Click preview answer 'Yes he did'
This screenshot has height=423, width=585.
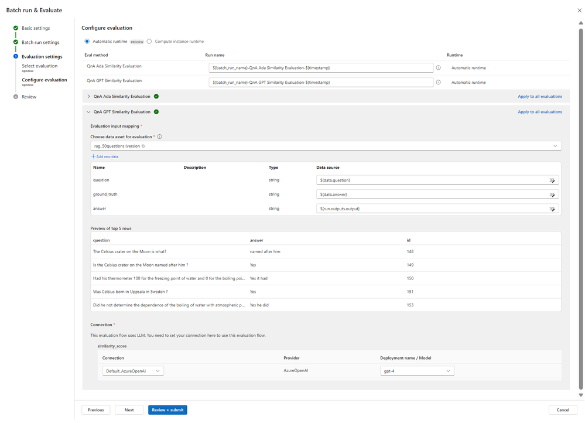259,305
